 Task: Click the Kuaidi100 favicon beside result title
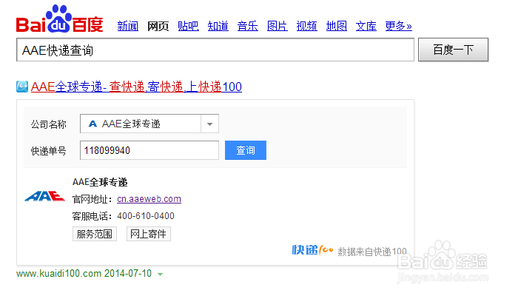click(x=22, y=87)
